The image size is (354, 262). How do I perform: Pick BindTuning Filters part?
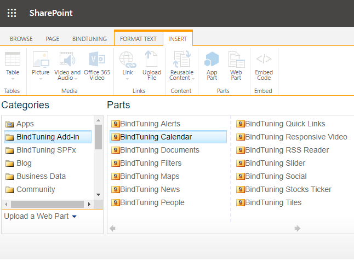pyautogui.click(x=146, y=163)
